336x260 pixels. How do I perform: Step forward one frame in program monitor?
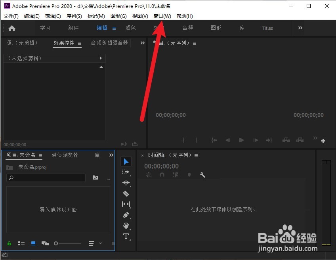[x=256, y=140]
